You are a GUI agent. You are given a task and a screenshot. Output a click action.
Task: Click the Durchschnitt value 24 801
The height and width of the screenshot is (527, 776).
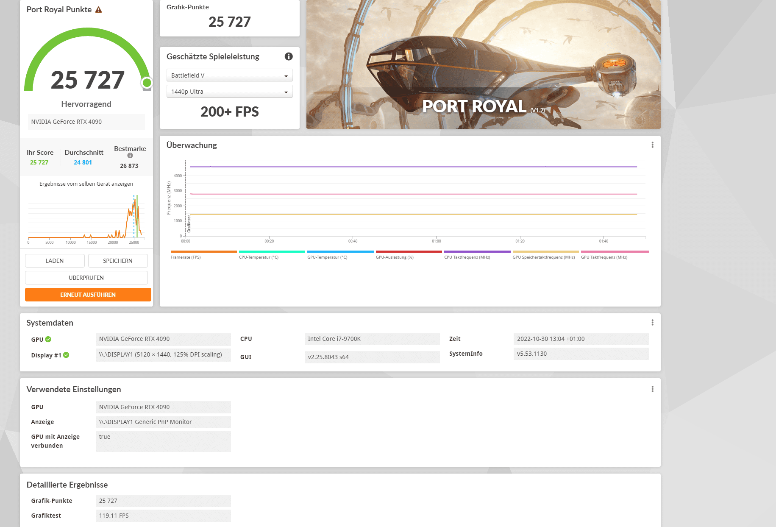pyautogui.click(x=83, y=162)
